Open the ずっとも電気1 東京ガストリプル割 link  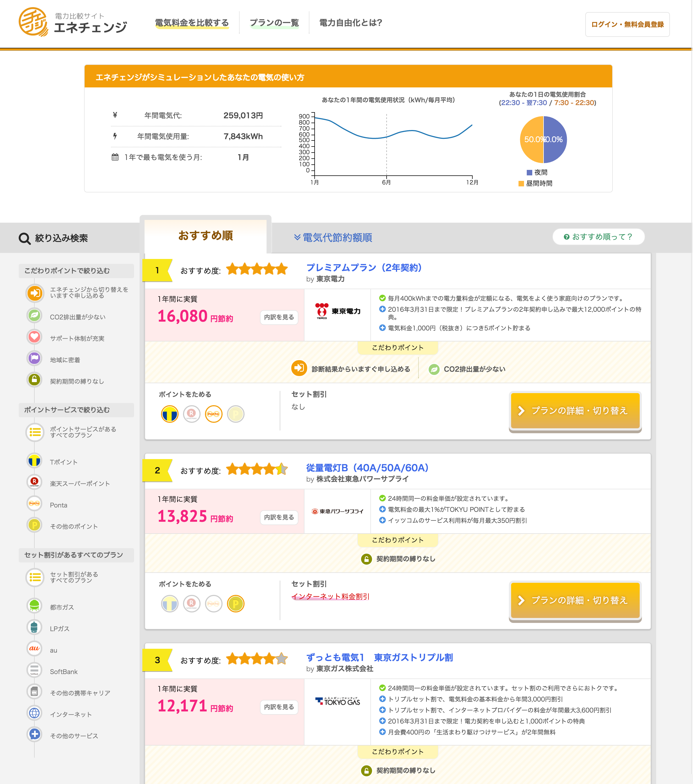(x=379, y=658)
